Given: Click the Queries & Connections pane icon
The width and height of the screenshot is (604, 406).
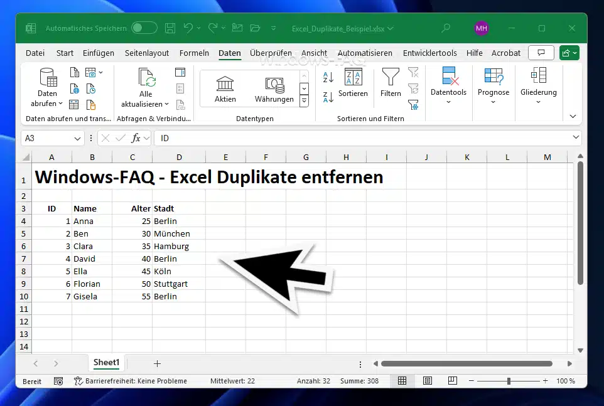Looking at the screenshot, I should (x=180, y=72).
